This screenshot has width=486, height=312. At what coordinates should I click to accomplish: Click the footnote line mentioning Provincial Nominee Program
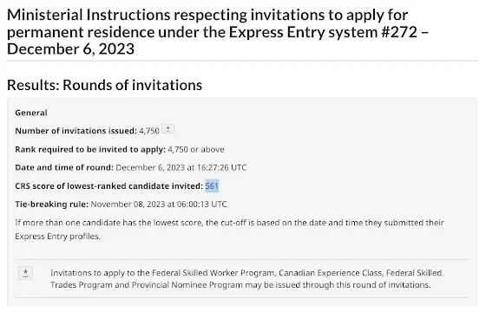(240, 284)
